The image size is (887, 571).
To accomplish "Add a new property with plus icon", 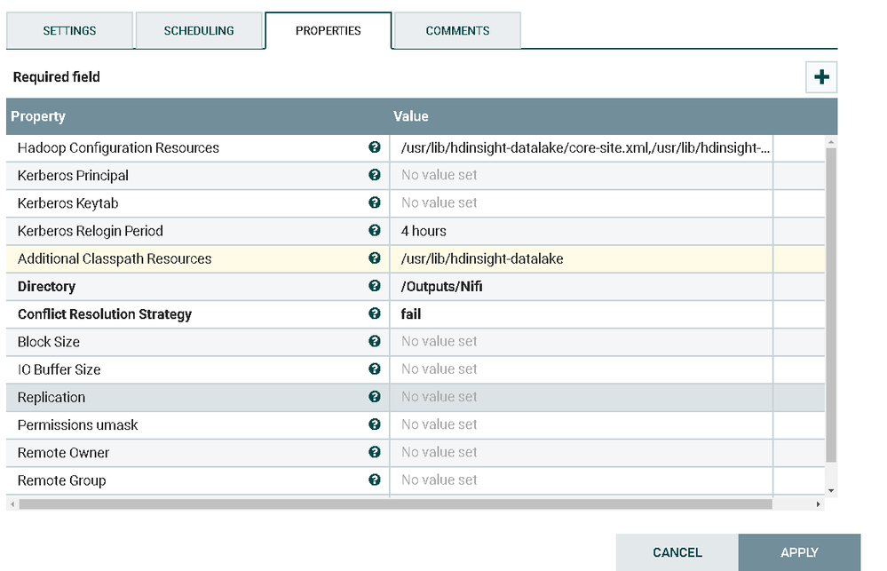I will (x=820, y=77).
